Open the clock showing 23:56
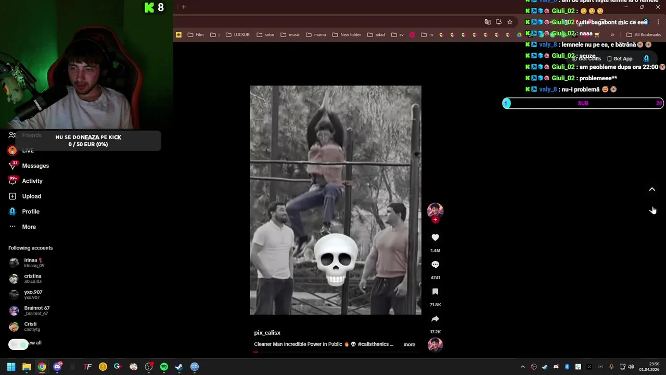 pos(649,367)
